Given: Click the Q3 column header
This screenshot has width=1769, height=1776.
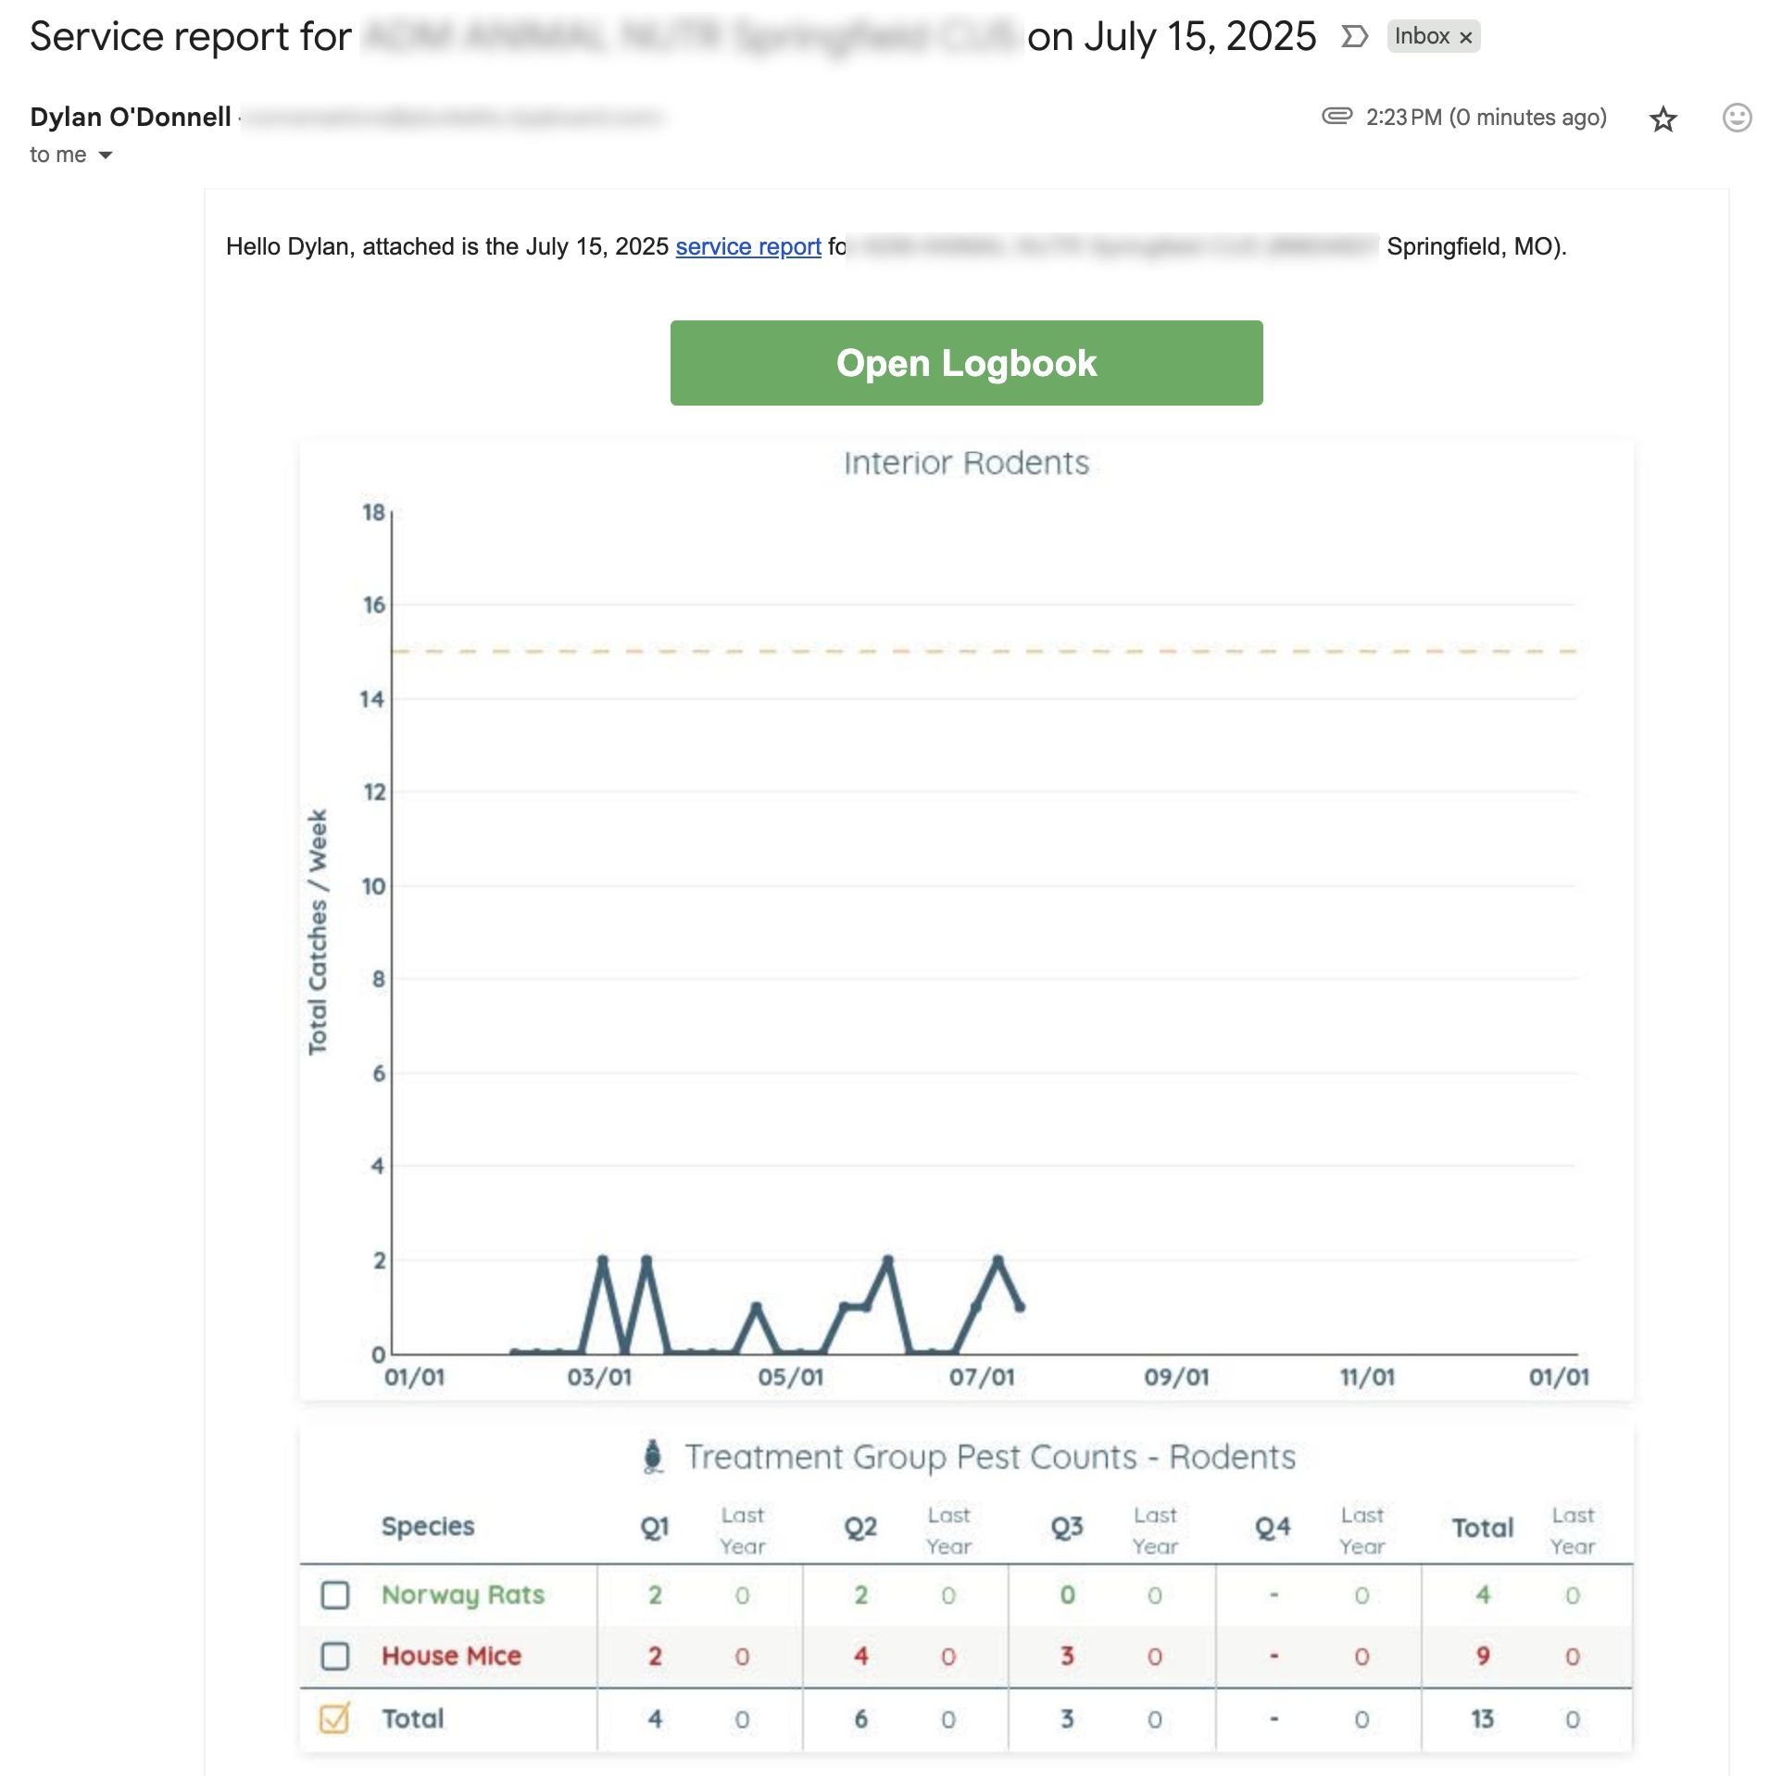Looking at the screenshot, I should tap(1067, 1527).
